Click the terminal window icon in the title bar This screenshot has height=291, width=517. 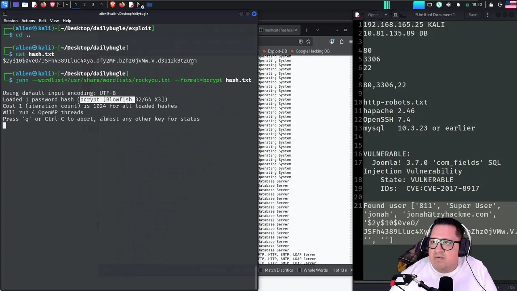tap(5, 14)
